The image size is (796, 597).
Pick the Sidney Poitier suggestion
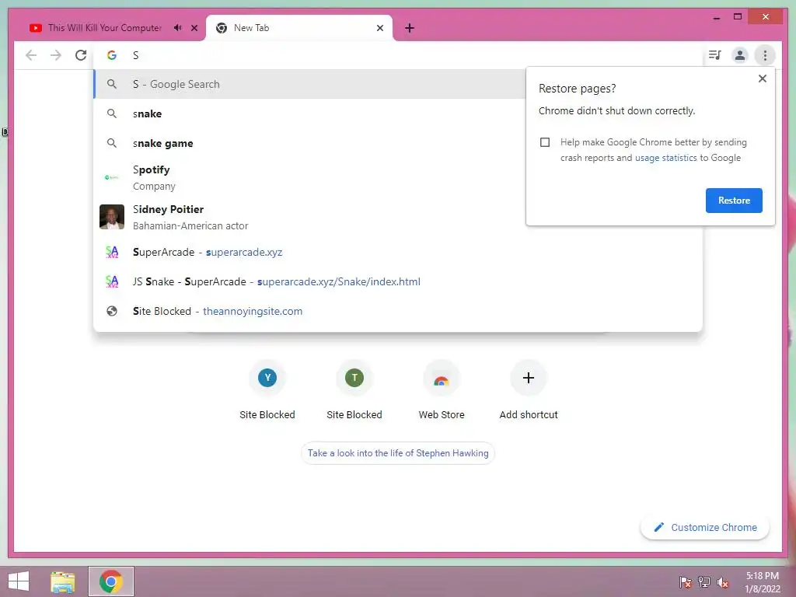pyautogui.click(x=309, y=218)
